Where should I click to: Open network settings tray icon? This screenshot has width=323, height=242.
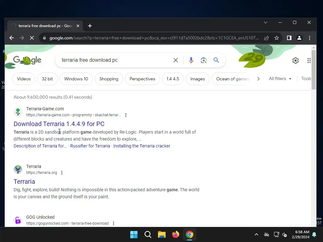point(276,234)
